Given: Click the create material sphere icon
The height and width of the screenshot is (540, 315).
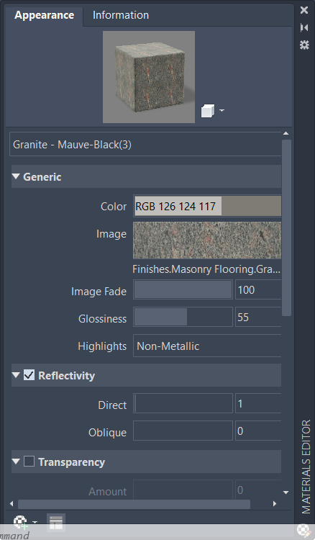Looking at the screenshot, I should [20, 522].
